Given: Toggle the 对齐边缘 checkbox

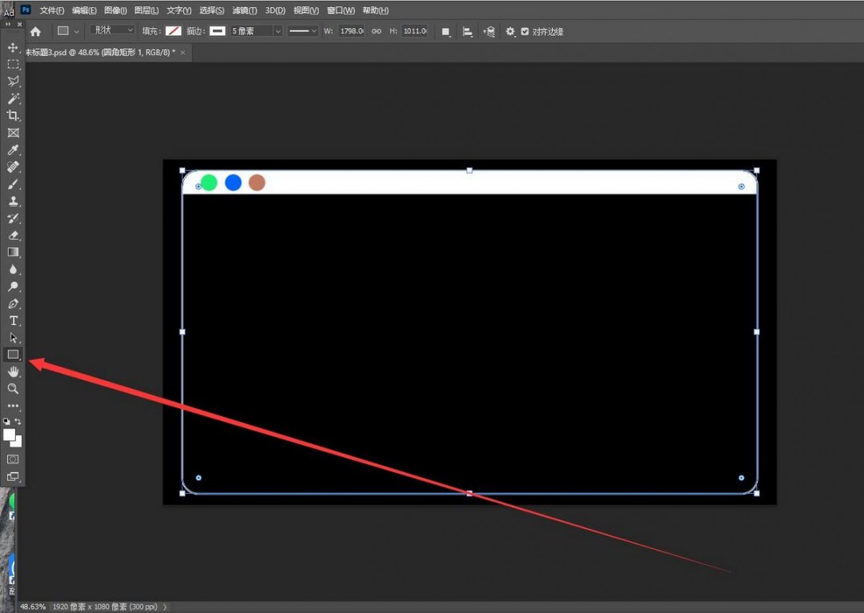Looking at the screenshot, I should [525, 31].
